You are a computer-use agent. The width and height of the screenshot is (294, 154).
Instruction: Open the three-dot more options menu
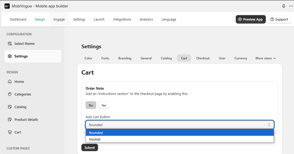291,6
